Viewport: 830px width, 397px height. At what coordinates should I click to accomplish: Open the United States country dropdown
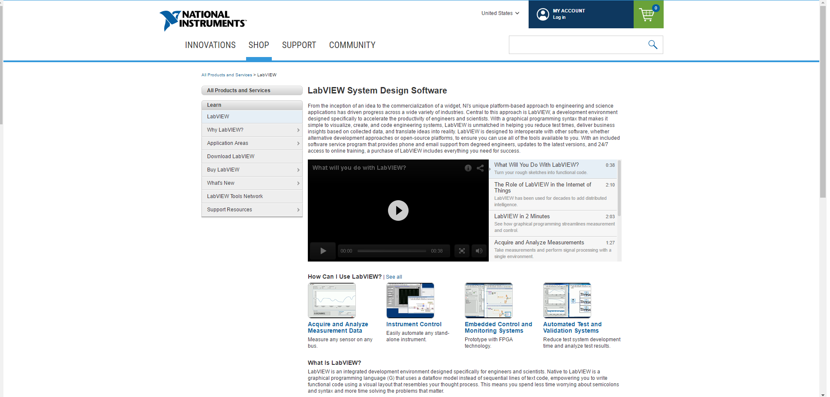500,13
